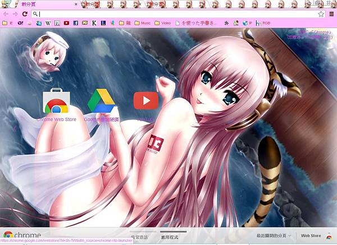Open the yellow mail envelope bookmark
Viewport: 337px width, 245px height.
tap(85, 23)
